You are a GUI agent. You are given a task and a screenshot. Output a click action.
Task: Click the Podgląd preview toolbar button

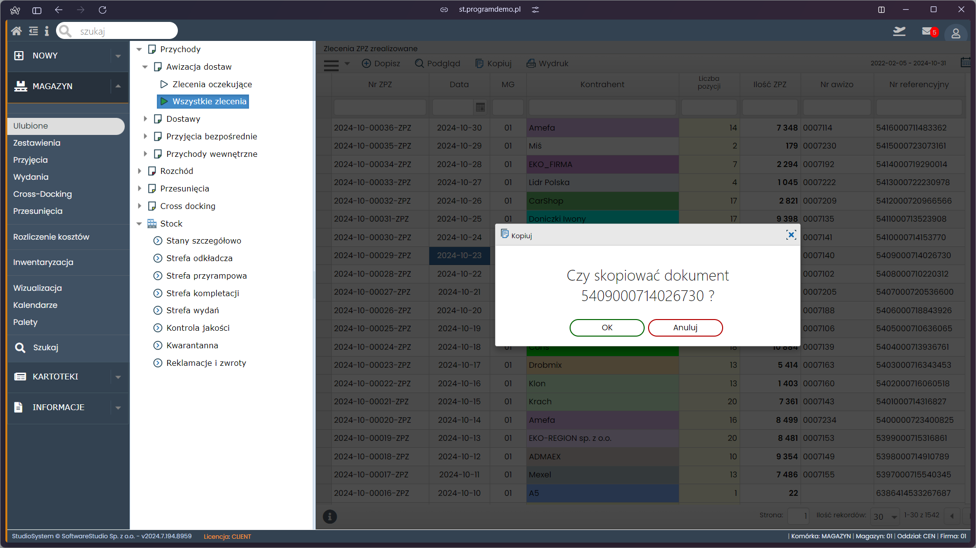[x=437, y=63]
